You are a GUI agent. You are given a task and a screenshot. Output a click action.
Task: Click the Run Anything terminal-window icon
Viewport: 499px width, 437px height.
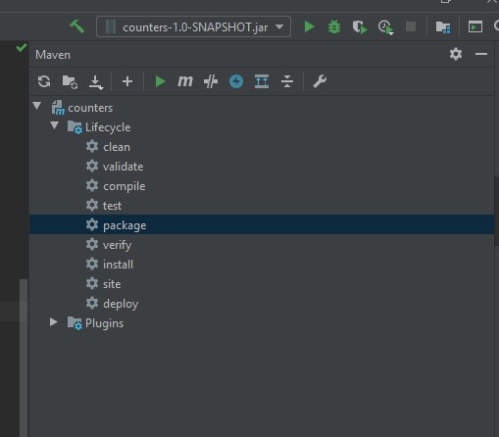(x=475, y=26)
